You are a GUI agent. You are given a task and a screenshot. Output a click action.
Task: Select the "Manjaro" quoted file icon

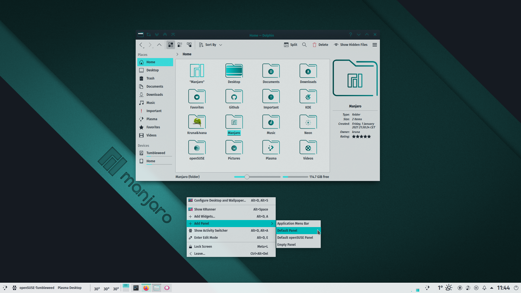click(197, 71)
